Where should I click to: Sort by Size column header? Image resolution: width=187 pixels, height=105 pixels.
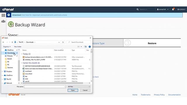point(88,50)
